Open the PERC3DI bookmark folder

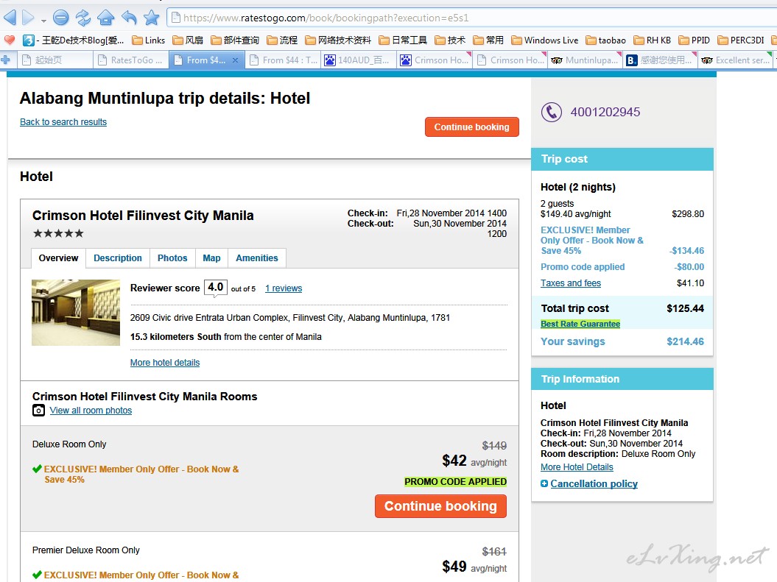tap(741, 40)
